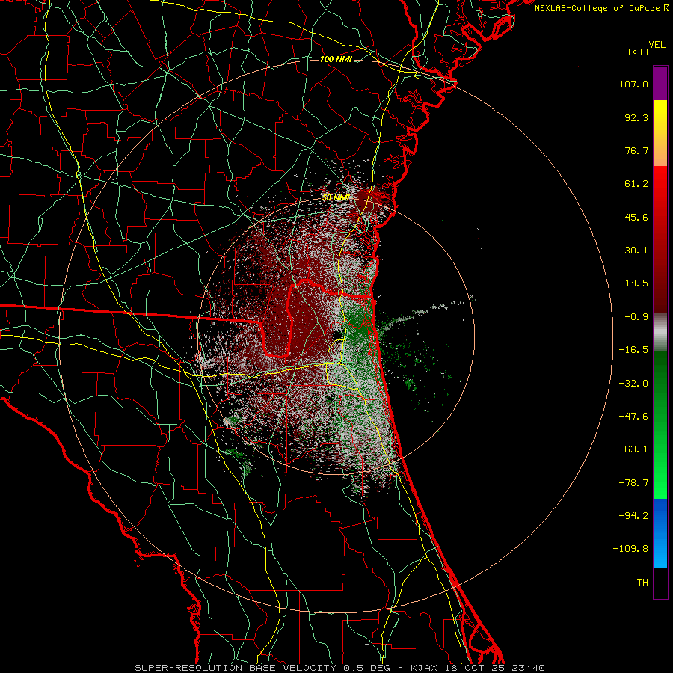Click the NEXLAB-College of DuPage label
The image size is (673, 673).
598,8
